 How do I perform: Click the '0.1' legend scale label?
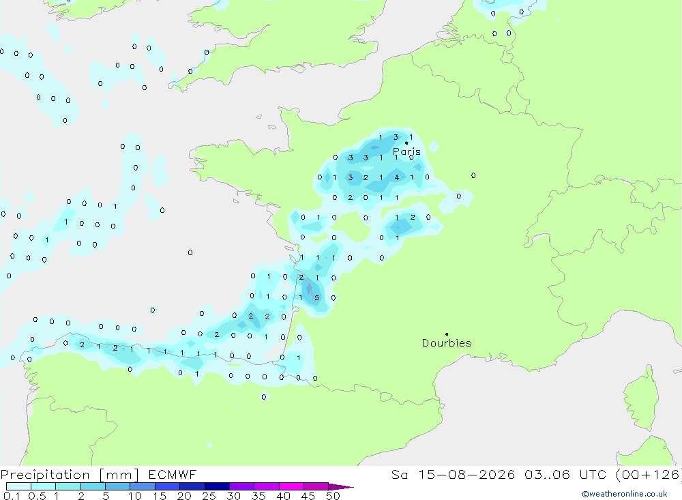[12, 496]
